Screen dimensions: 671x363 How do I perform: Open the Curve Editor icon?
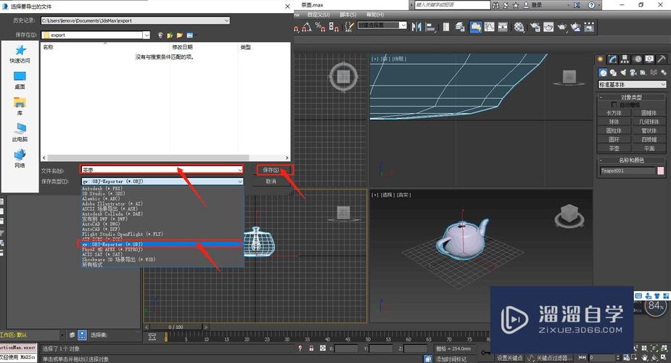pyautogui.click(x=489, y=27)
